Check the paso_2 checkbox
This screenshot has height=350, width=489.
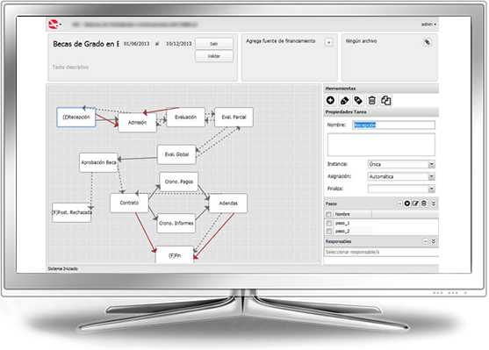point(328,232)
